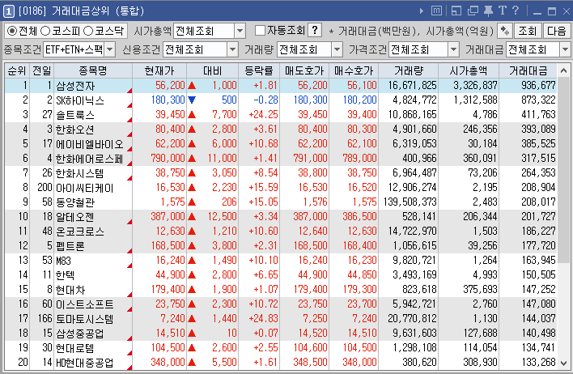Click the 936,677 trading value of 삼성전자

(538, 86)
